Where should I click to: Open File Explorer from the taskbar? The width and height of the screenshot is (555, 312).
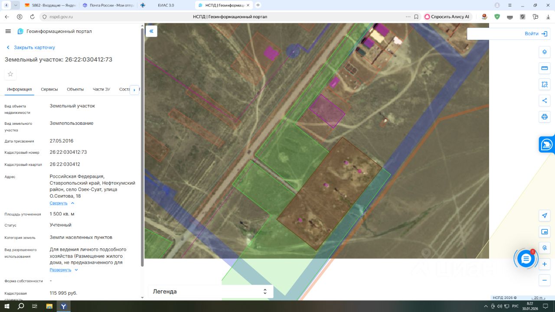coord(49,306)
